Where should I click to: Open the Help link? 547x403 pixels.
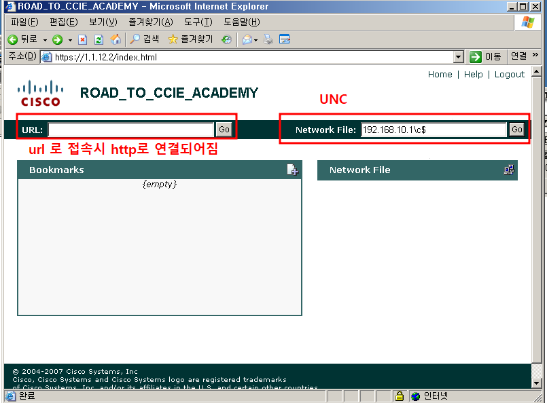474,74
